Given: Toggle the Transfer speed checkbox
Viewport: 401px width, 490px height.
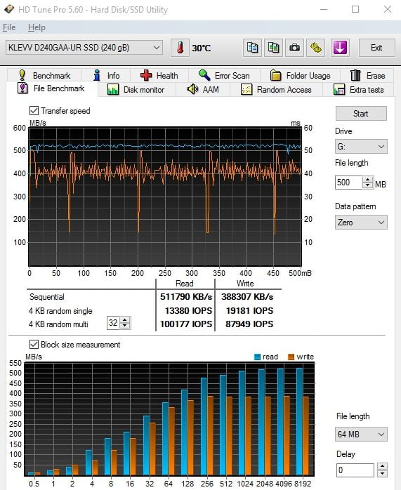Looking at the screenshot, I should (34, 111).
